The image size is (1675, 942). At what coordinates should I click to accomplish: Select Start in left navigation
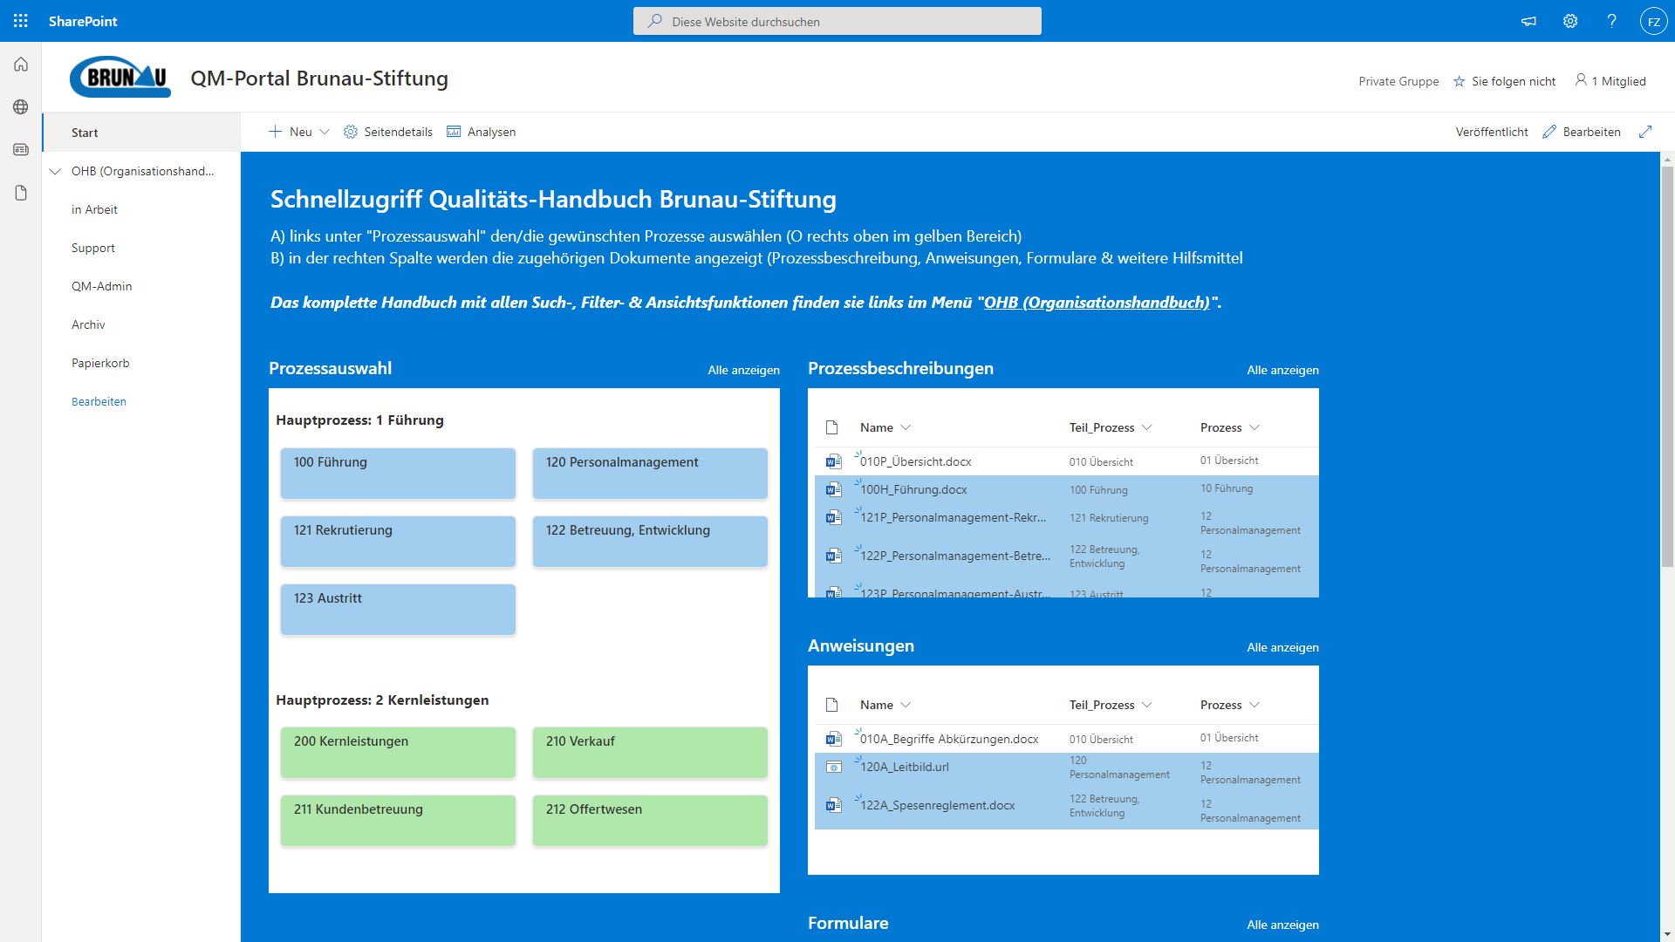tap(141, 133)
